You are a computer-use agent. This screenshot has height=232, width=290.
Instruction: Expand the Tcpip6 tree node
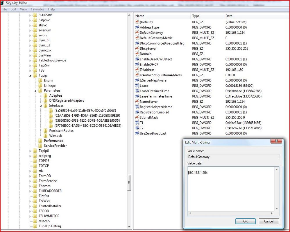click(30, 151)
